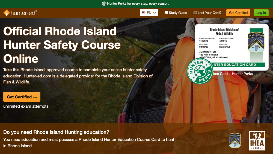Click the Rhode Island Fish & Wildlife badge at the bottom
The height and width of the screenshot is (154, 273).
[235, 140]
